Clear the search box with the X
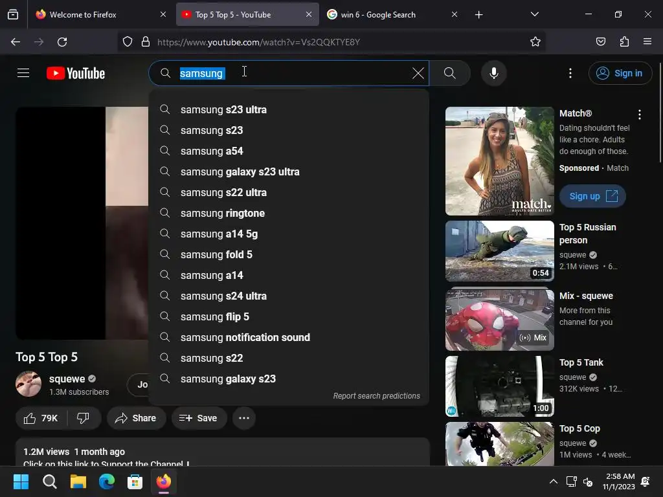663x497 pixels. tap(418, 73)
